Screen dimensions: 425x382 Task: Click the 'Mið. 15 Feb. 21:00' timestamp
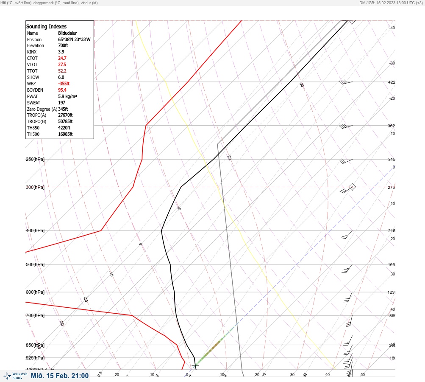coord(60,376)
